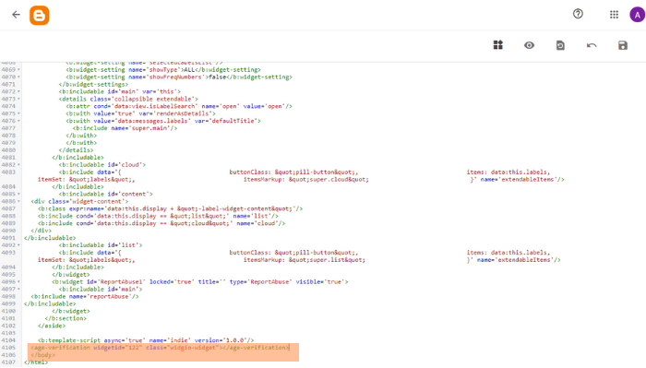This screenshot has height=368, width=646.
Task: Click the closing </b:section> tag
Action: coord(66,318)
